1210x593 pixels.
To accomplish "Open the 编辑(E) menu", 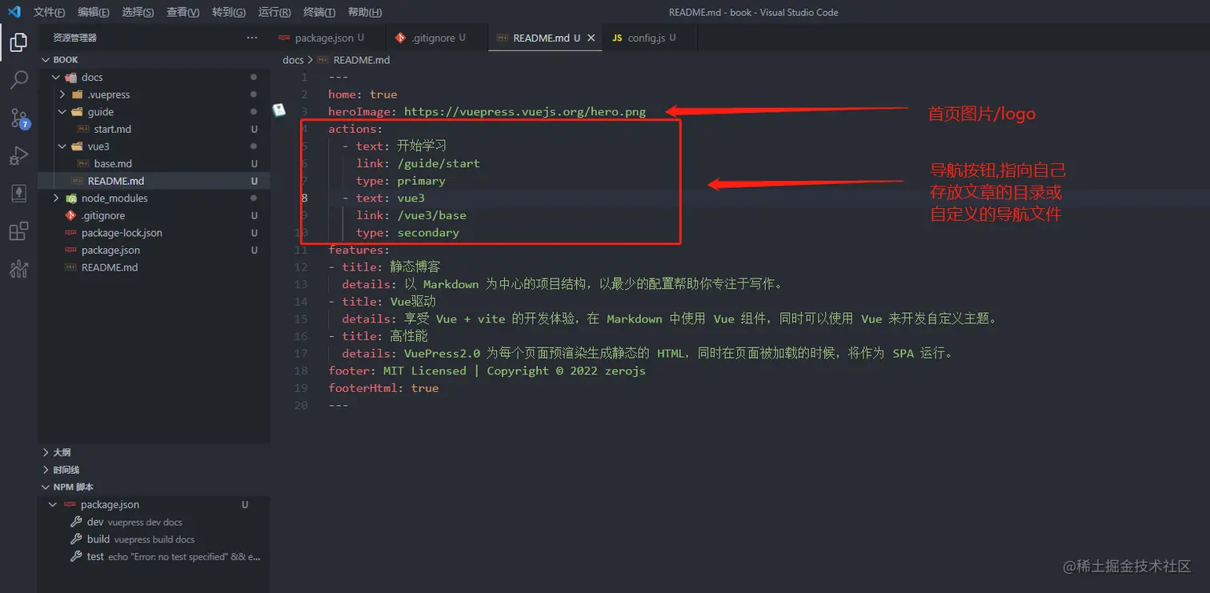I will tap(94, 12).
